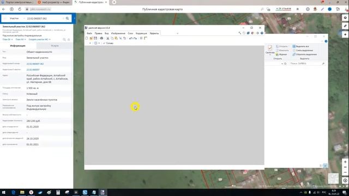Image resolution: width=349 pixels, height=196 pixels.
Task: Click the calculator icon on taskbar
Action: point(58,192)
